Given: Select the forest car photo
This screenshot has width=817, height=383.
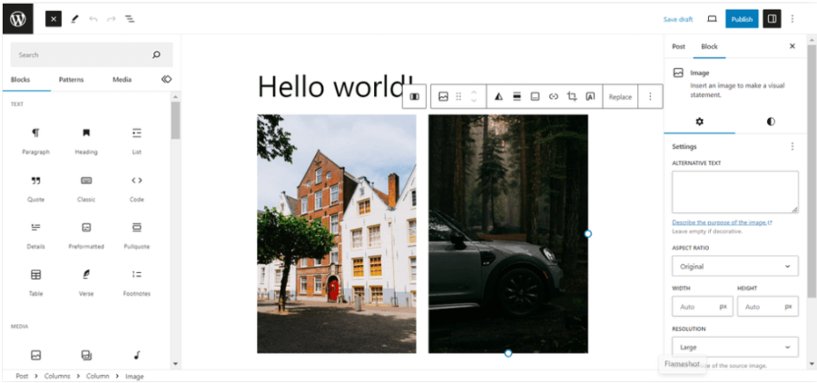Looking at the screenshot, I should [508, 234].
